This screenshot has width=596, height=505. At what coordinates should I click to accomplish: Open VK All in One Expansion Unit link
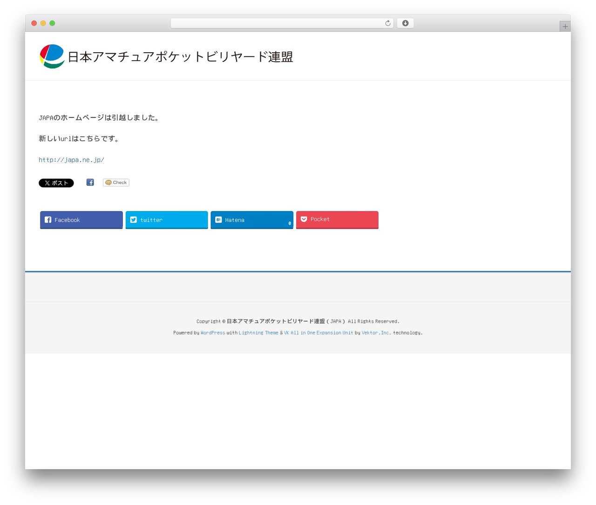pos(318,333)
